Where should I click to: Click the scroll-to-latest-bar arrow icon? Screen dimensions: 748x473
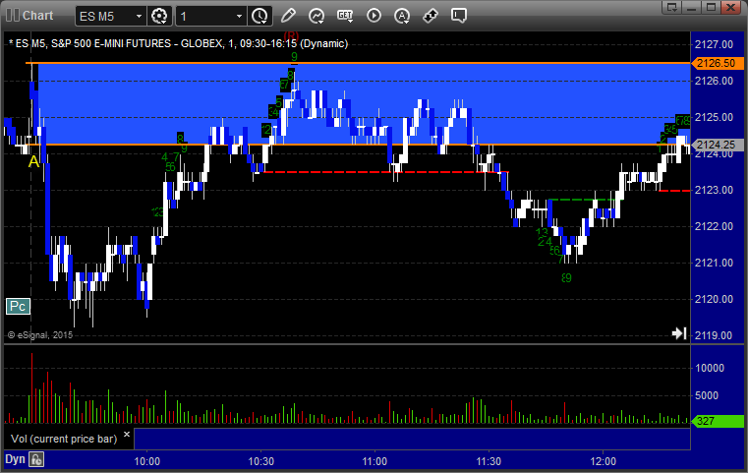(679, 333)
